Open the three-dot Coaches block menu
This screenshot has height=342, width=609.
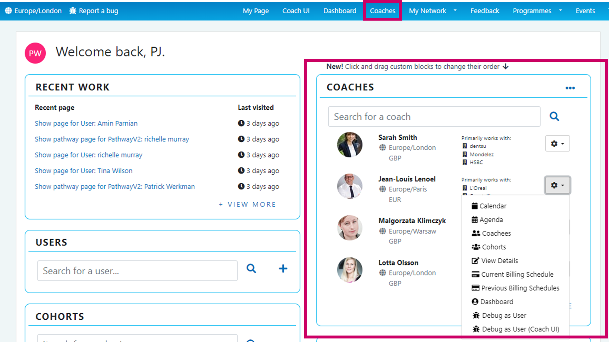pos(570,88)
